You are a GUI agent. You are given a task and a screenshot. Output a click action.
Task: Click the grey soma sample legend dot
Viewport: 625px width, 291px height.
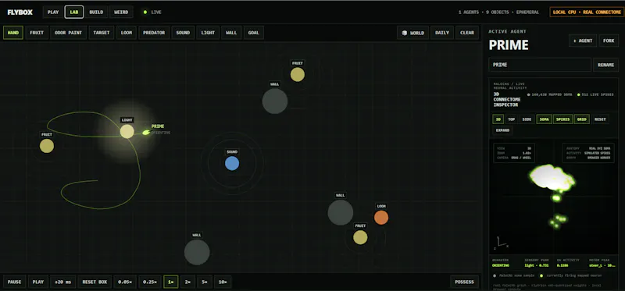495,275
